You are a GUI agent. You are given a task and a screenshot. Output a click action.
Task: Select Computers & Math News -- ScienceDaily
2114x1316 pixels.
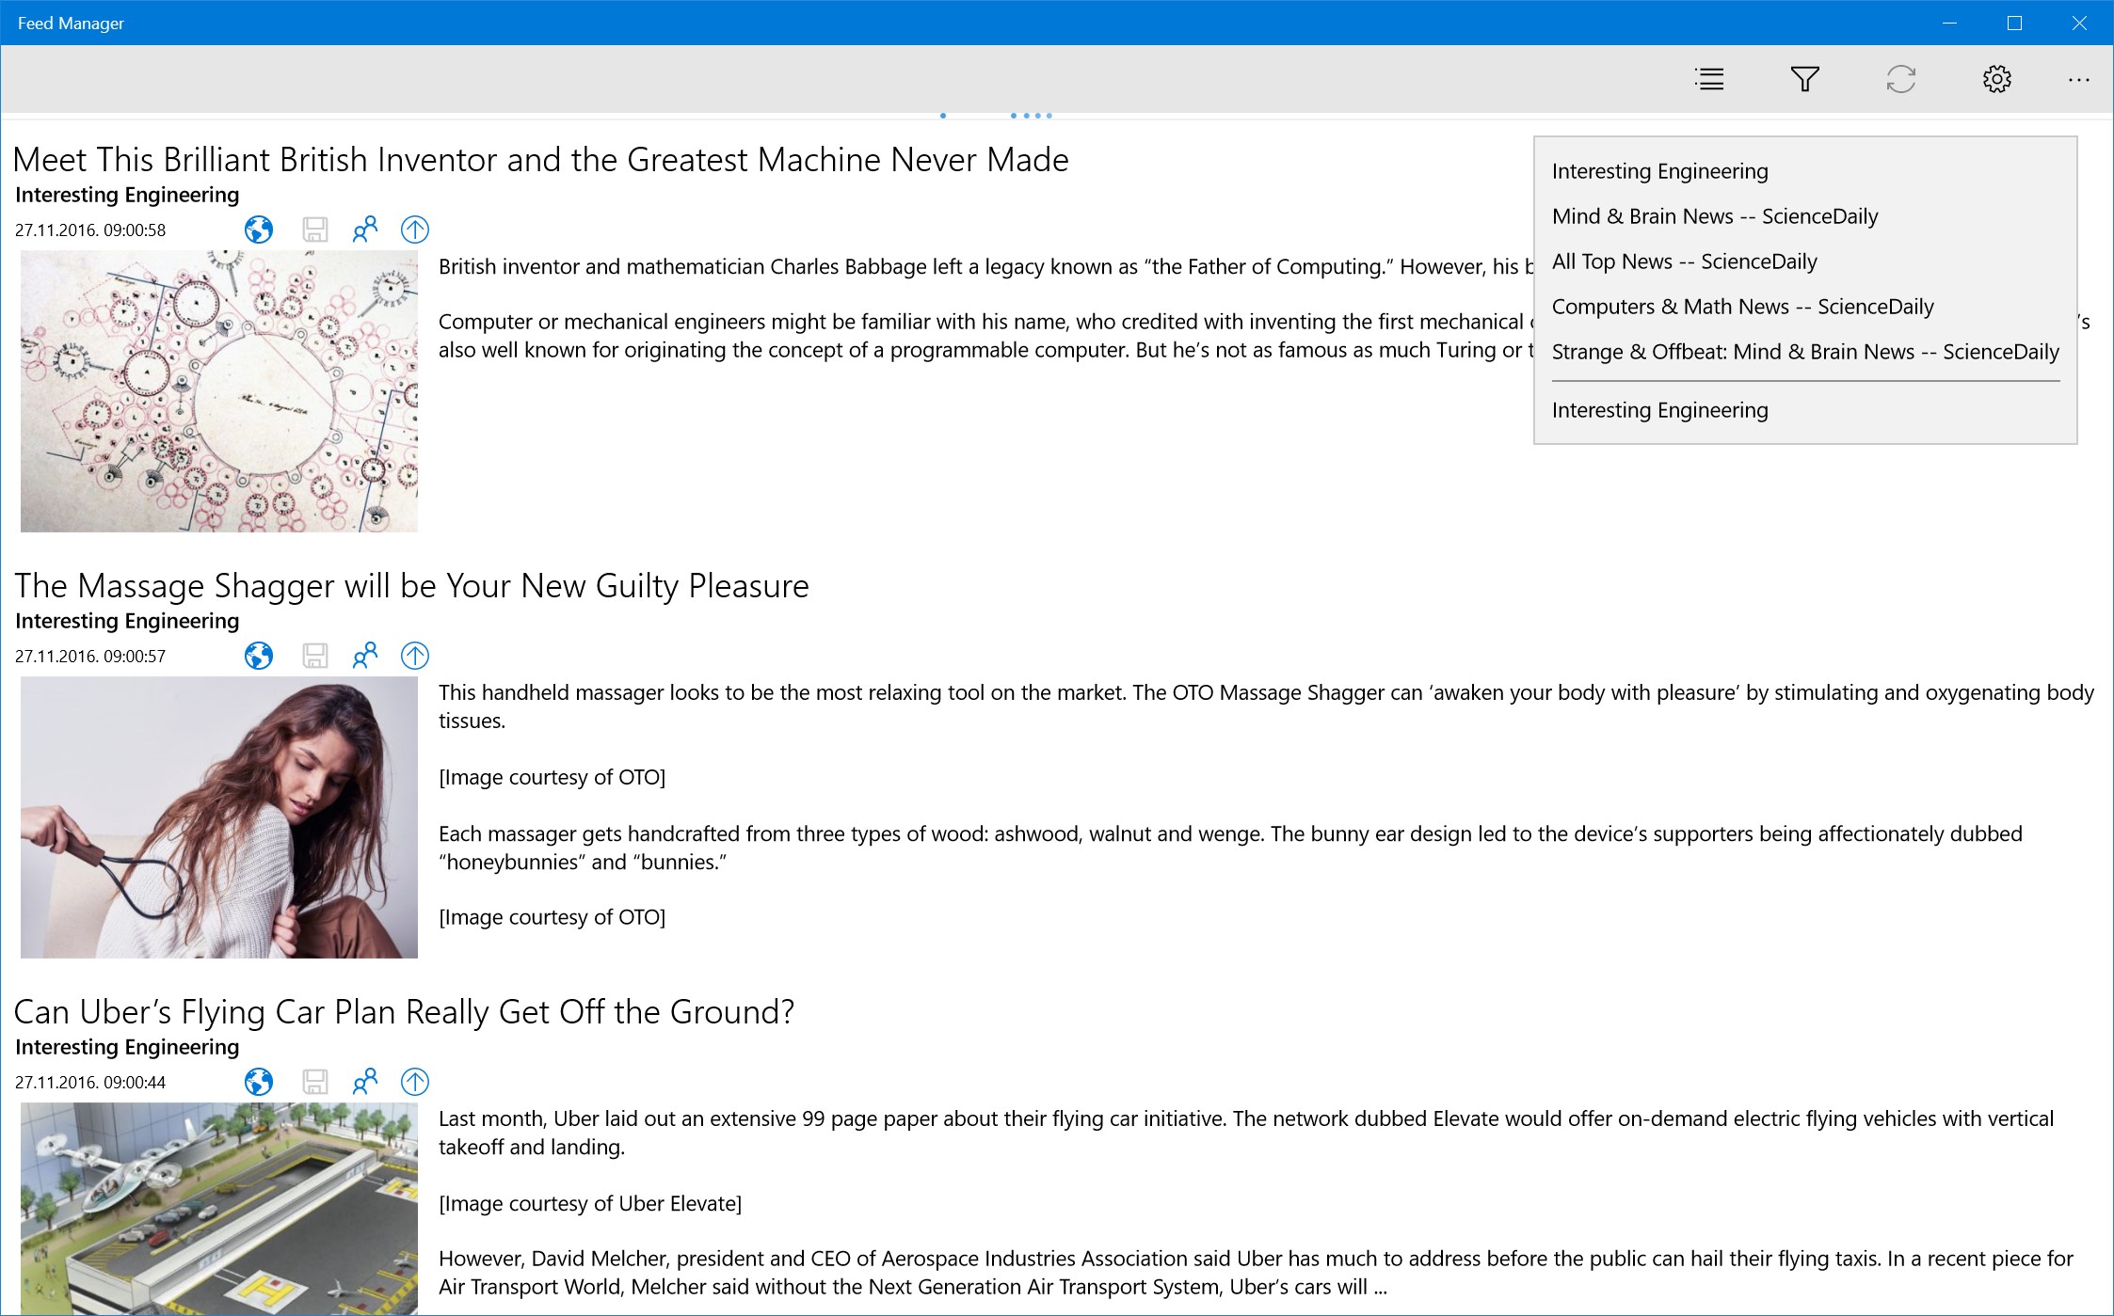click(x=1742, y=307)
